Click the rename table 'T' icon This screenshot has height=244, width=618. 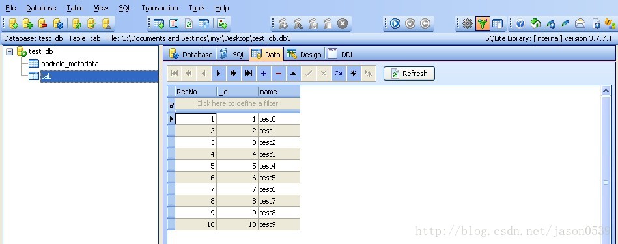174,23
